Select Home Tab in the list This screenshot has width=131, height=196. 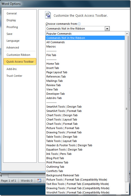point(85,64)
